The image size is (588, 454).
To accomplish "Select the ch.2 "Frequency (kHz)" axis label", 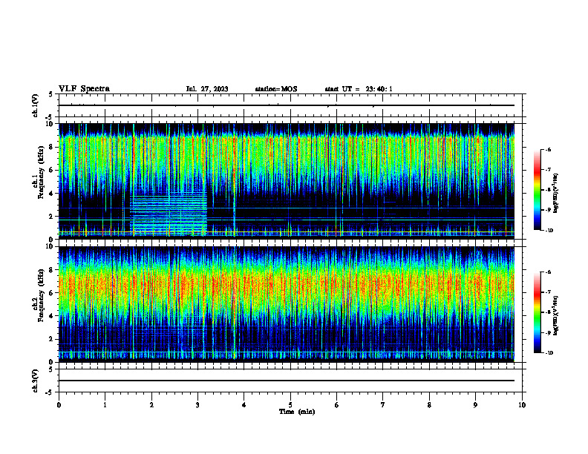I will 41,295.
